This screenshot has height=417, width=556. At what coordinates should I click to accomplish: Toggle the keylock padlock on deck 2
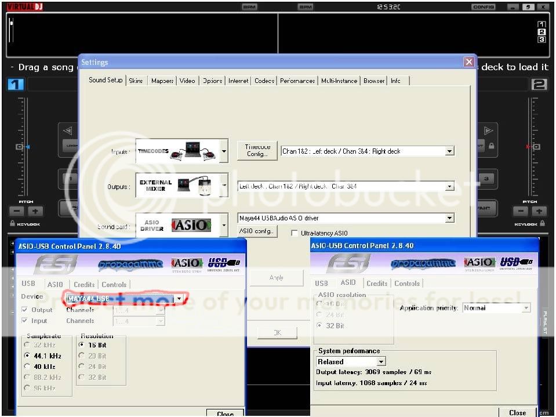(x=542, y=223)
